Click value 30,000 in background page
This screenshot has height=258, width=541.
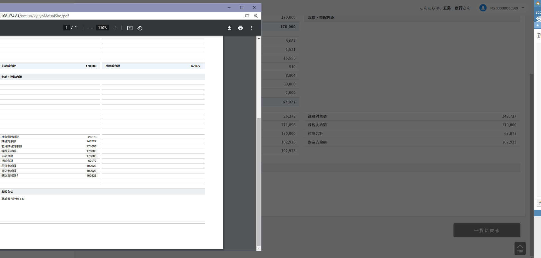click(289, 84)
